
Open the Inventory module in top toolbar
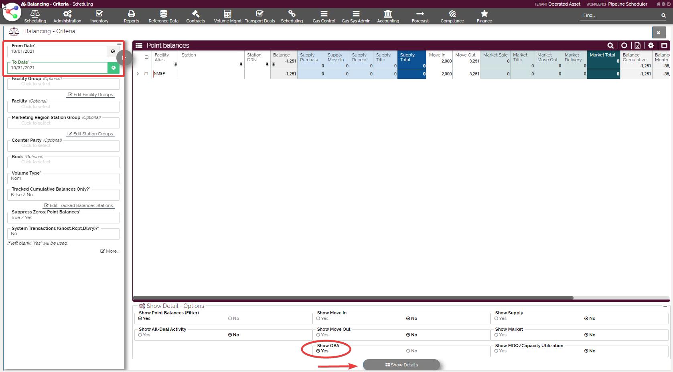[99, 16]
